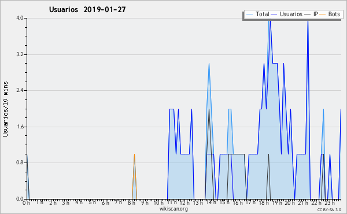Click the "8 h" x-axis label
This screenshot has height=214, width=347.
pos(131,202)
